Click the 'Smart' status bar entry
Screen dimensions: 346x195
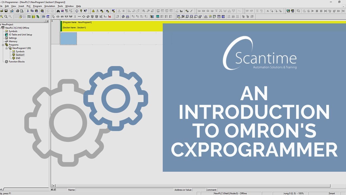[332, 193]
